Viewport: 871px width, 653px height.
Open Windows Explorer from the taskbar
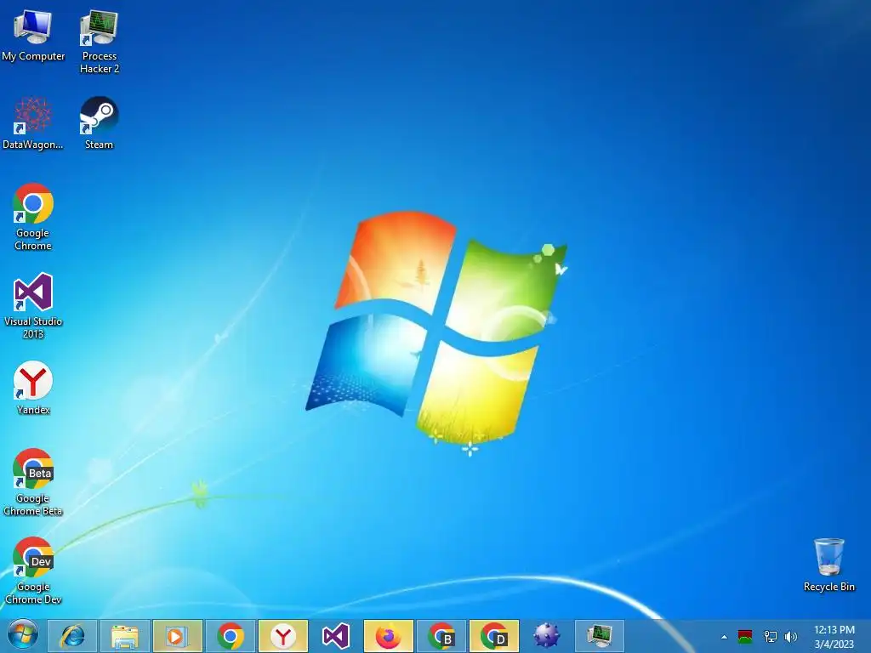(x=125, y=636)
